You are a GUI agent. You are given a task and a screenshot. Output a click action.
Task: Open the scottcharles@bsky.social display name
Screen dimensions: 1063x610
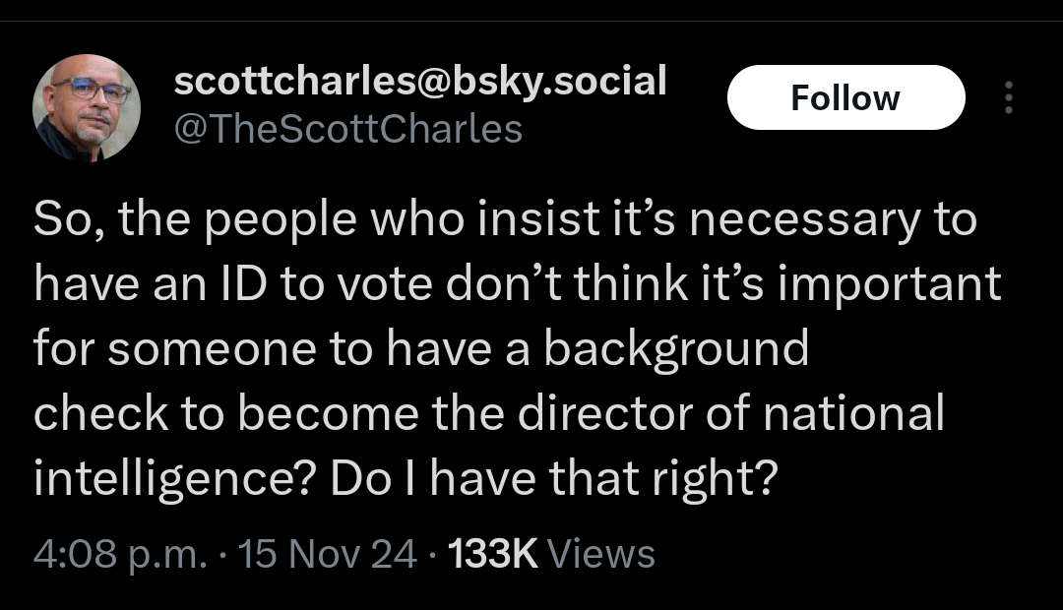420,81
